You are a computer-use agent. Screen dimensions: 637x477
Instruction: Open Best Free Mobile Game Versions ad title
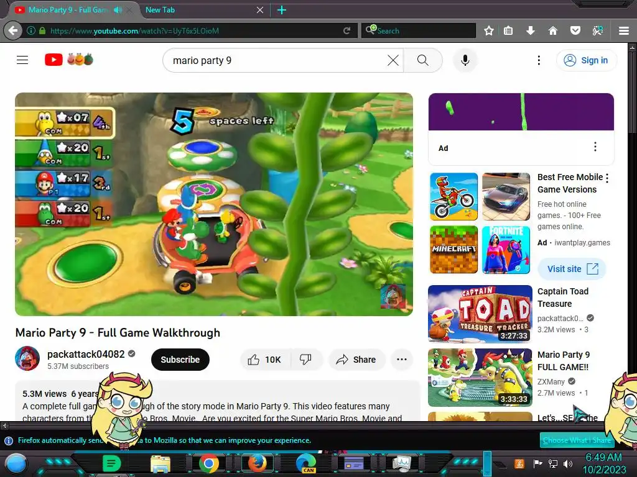click(570, 183)
